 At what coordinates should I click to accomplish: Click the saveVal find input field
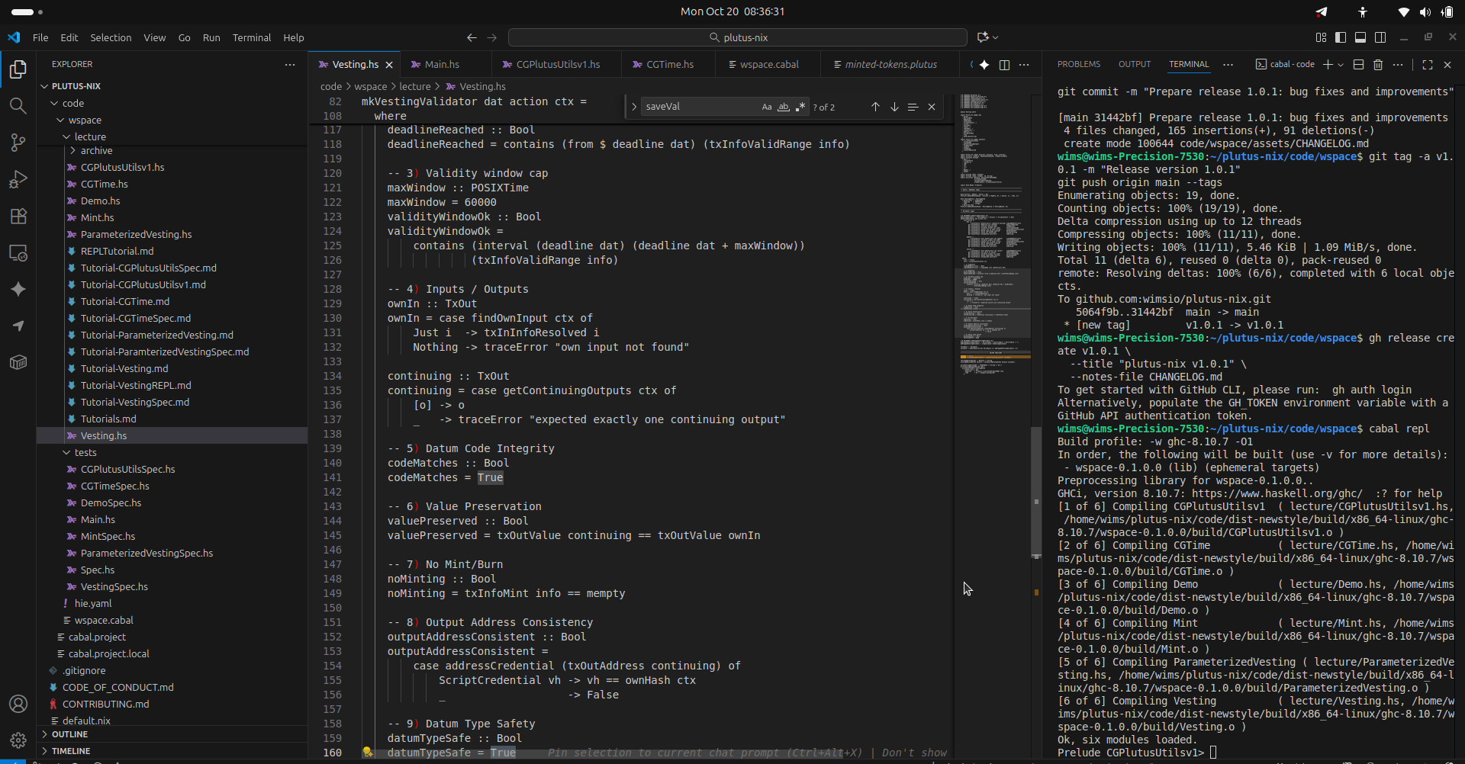[698, 108]
